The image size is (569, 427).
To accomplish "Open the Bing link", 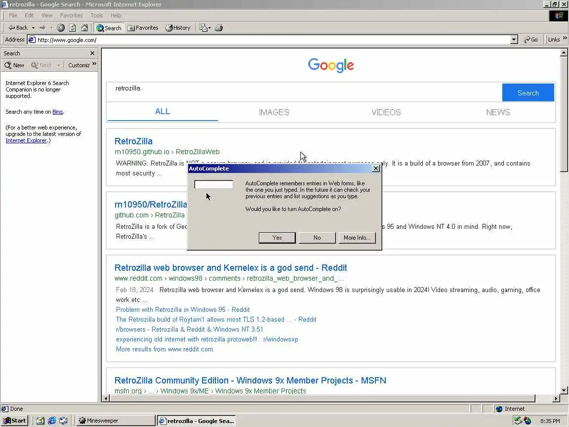I will (x=57, y=112).
